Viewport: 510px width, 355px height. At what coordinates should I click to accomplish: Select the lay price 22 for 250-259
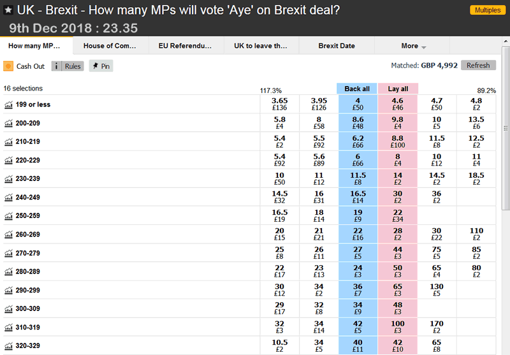pos(398,215)
